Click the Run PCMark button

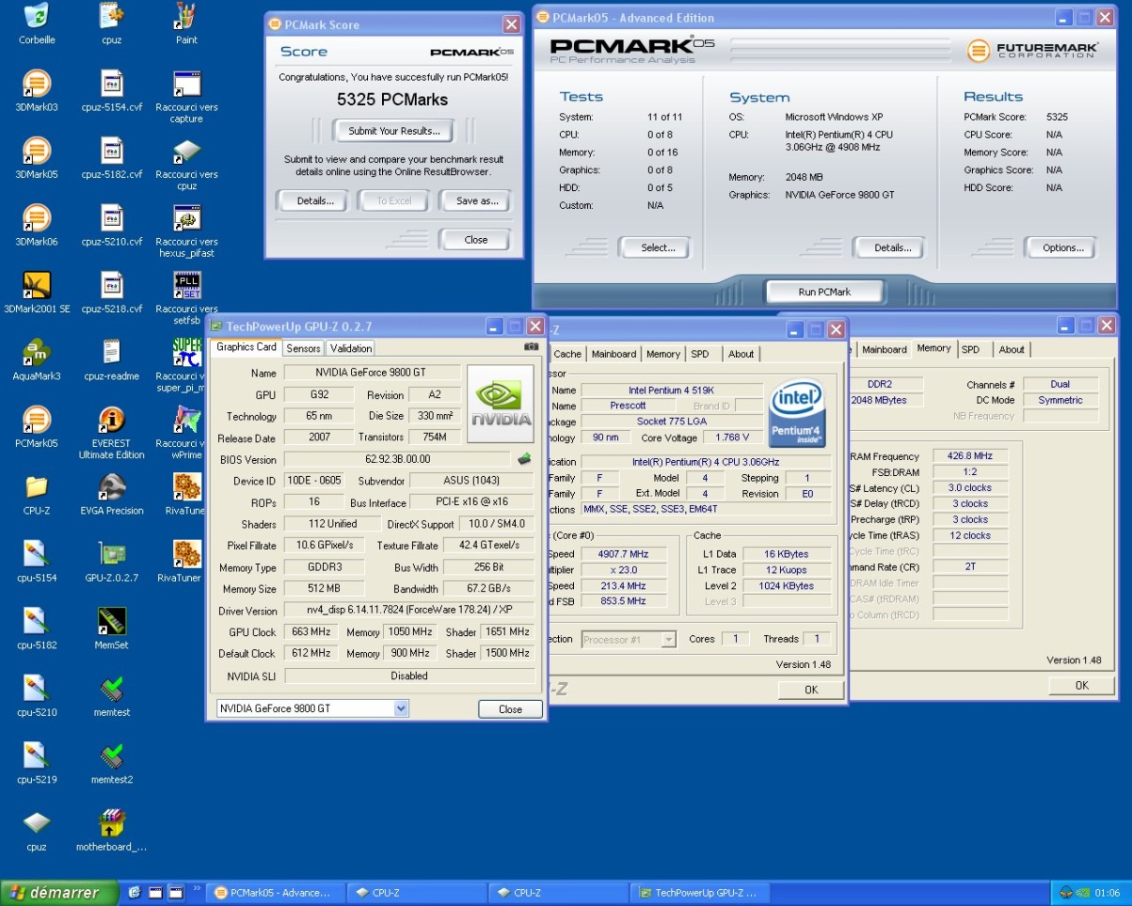pyautogui.click(x=824, y=292)
